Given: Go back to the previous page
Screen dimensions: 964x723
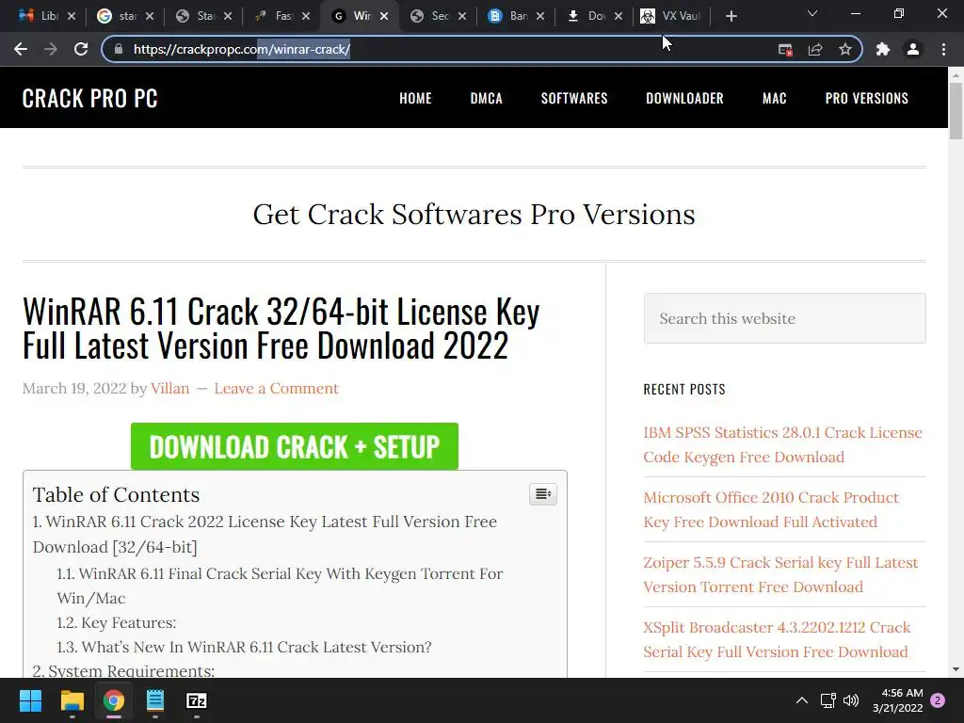Looking at the screenshot, I should [21, 49].
